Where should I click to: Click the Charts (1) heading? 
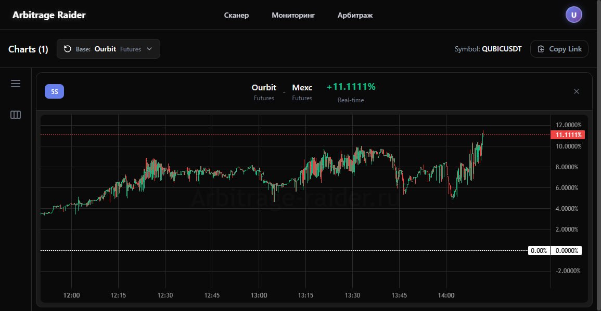tap(28, 49)
